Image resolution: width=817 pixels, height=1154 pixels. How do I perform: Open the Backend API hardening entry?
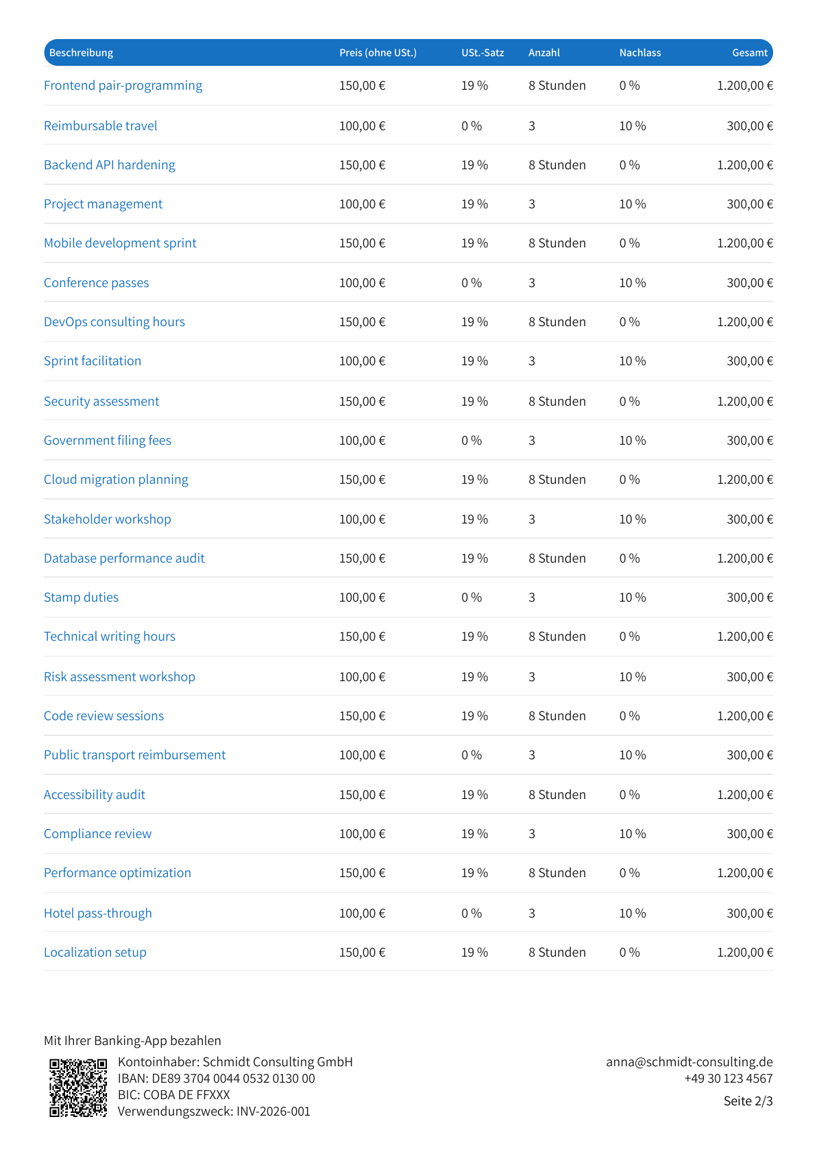pos(109,165)
